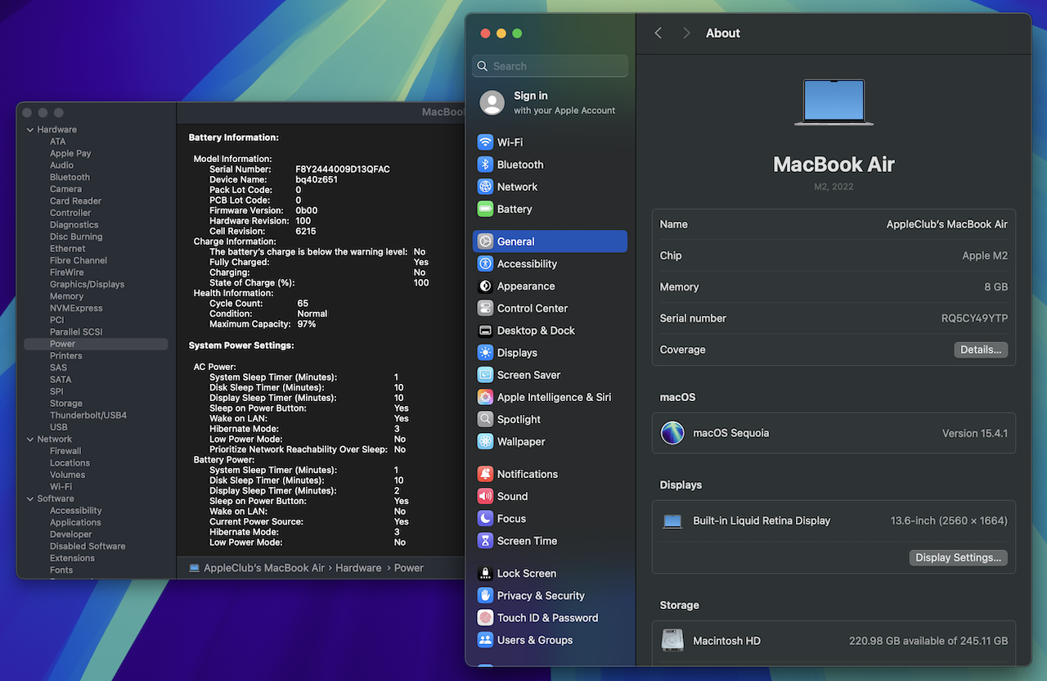Click the Built-in Liquid Retina Display icon
Viewport: 1047px width, 681px height.
(672, 521)
